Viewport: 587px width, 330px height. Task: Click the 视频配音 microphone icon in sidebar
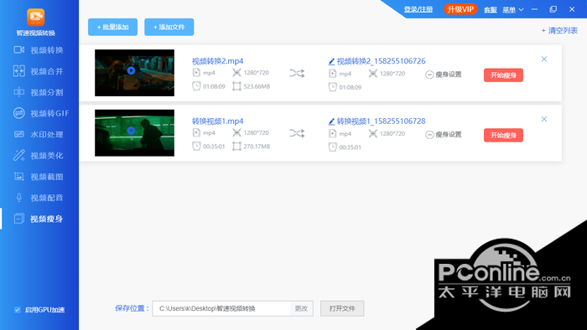(18, 198)
